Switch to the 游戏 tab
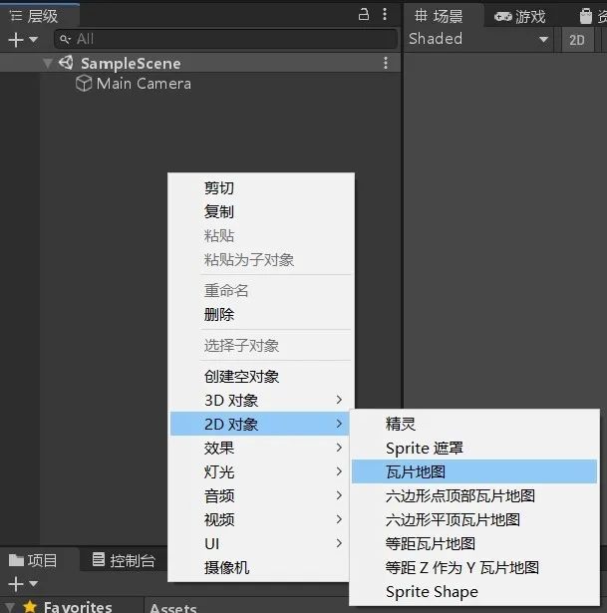The height and width of the screenshot is (613, 607). click(520, 16)
